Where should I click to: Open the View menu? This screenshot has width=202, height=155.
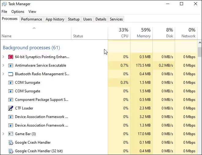click(32, 12)
